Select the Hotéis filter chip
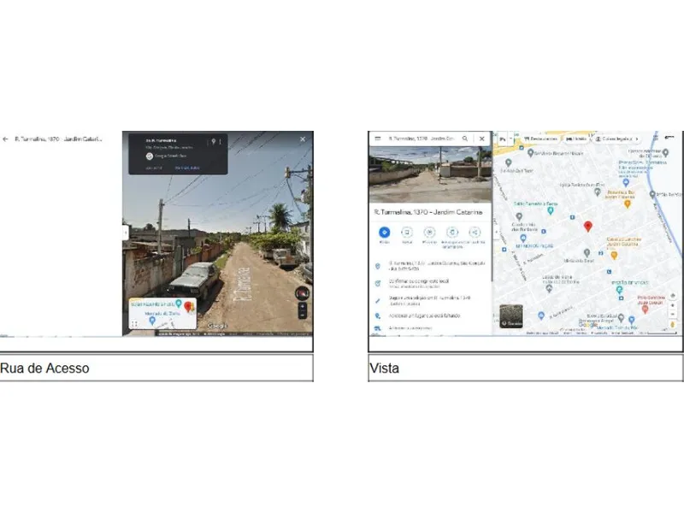Viewport: 684px width, 513px height. tap(579, 139)
